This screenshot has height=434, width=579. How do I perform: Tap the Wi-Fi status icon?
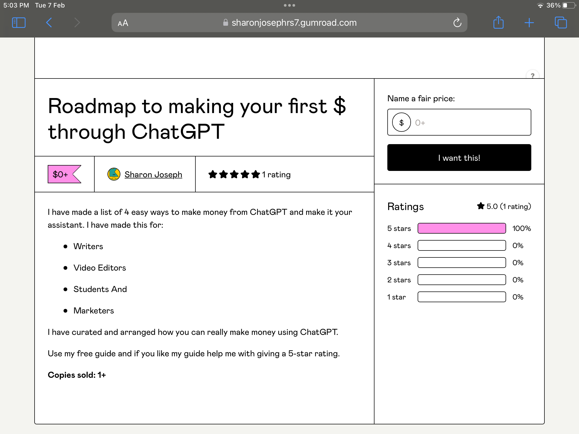pyautogui.click(x=540, y=5)
